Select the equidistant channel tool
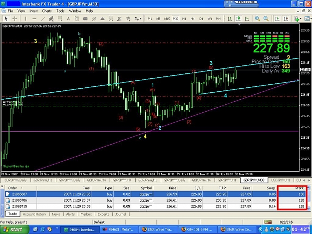Image resolution: width=312 pixels, height=234 pixels. [x=51, y=18]
